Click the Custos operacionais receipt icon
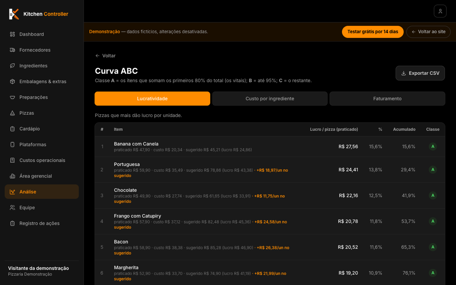This screenshot has width=456, height=285. pyautogui.click(x=13, y=160)
